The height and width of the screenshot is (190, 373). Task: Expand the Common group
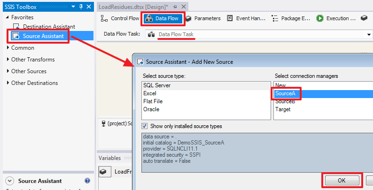click(x=8, y=48)
